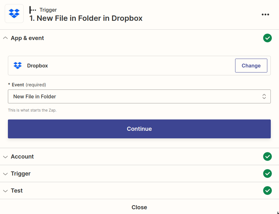Expand the Account section
The height and width of the screenshot is (214, 279).
(5, 157)
